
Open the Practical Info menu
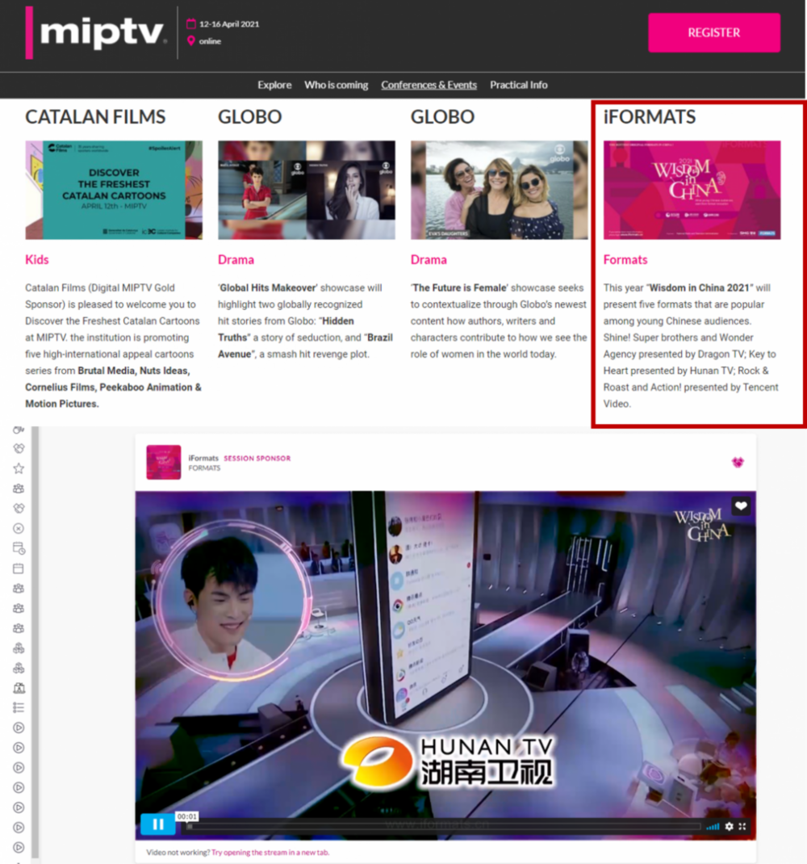518,85
